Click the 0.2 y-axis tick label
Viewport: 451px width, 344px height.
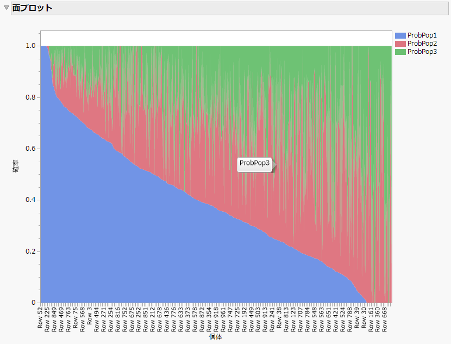pos(30,251)
